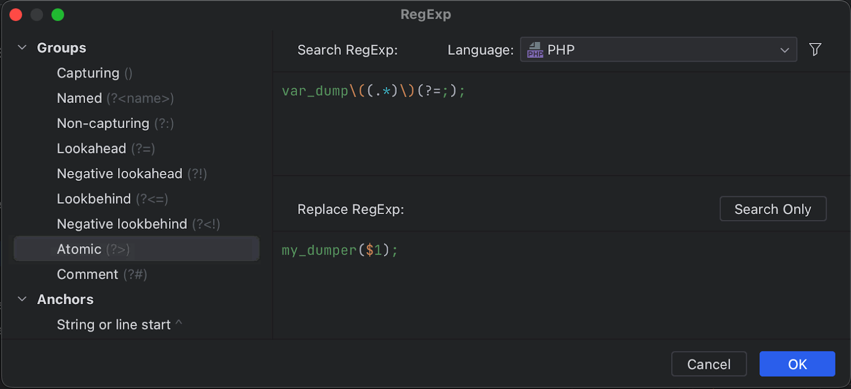
Task: Click into the Replace RegExp editor field
Action: pos(562,284)
